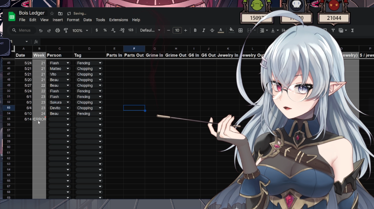Open the Extensions menu
Screen dimensions: 374x209
[x=119, y=20]
